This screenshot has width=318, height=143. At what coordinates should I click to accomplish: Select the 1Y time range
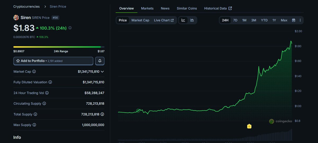[274, 20]
